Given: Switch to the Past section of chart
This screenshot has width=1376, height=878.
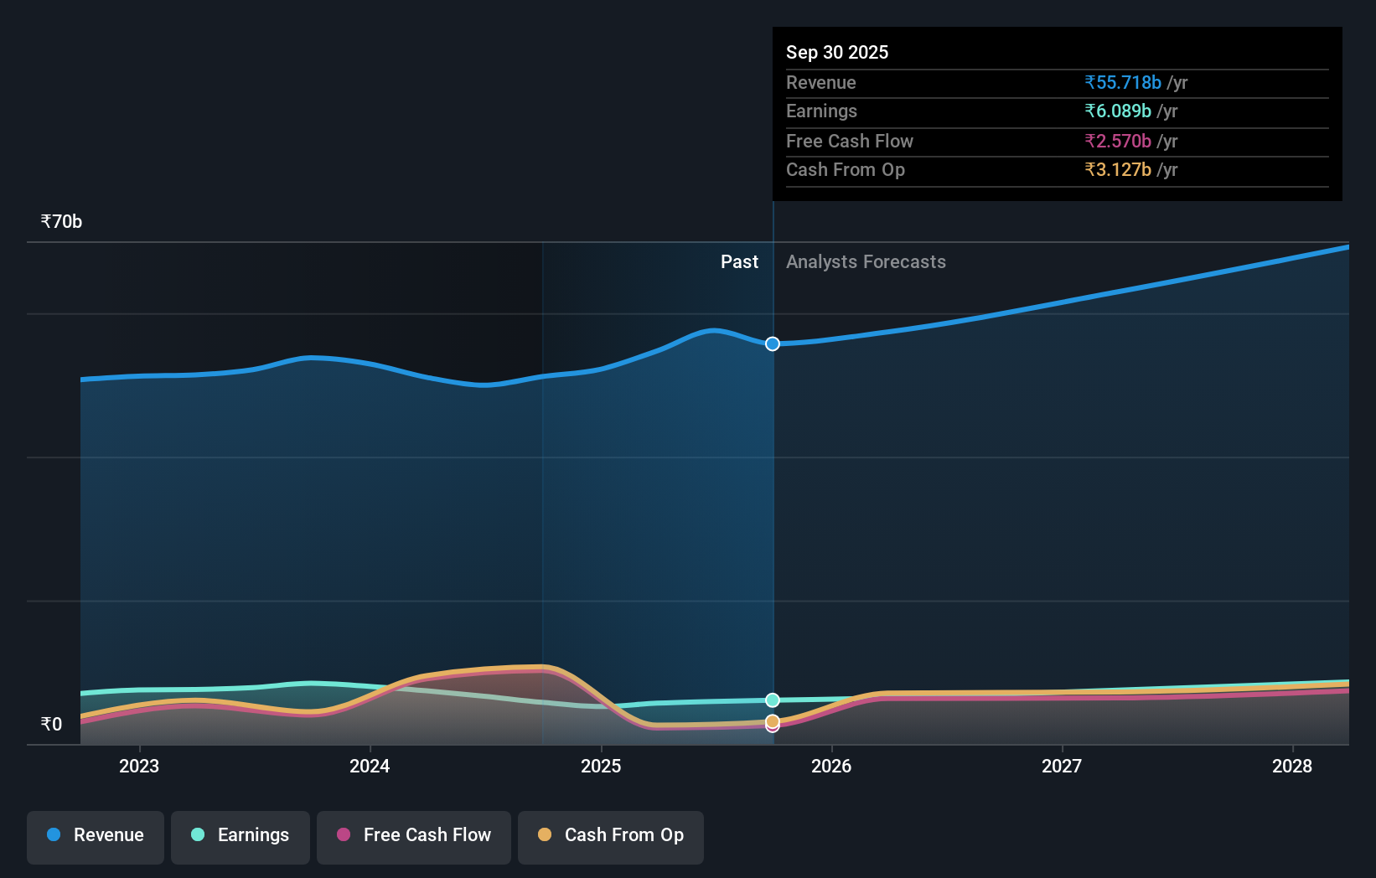Looking at the screenshot, I should tap(739, 261).
